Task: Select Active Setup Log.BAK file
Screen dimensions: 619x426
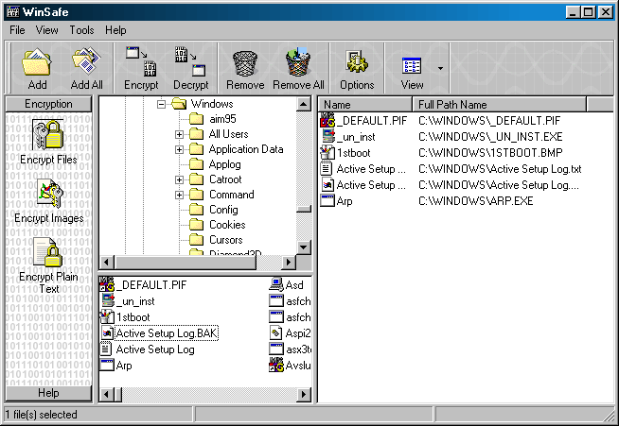Action: tap(160, 333)
